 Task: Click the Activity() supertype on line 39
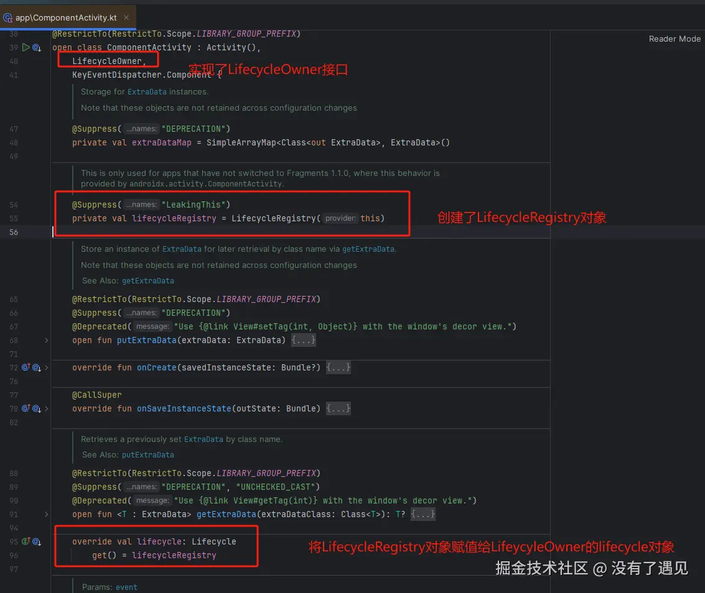click(231, 47)
